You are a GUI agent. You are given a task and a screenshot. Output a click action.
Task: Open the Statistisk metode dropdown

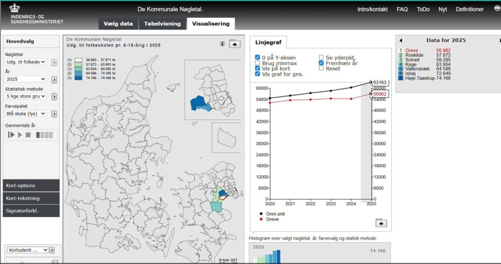pos(26,97)
